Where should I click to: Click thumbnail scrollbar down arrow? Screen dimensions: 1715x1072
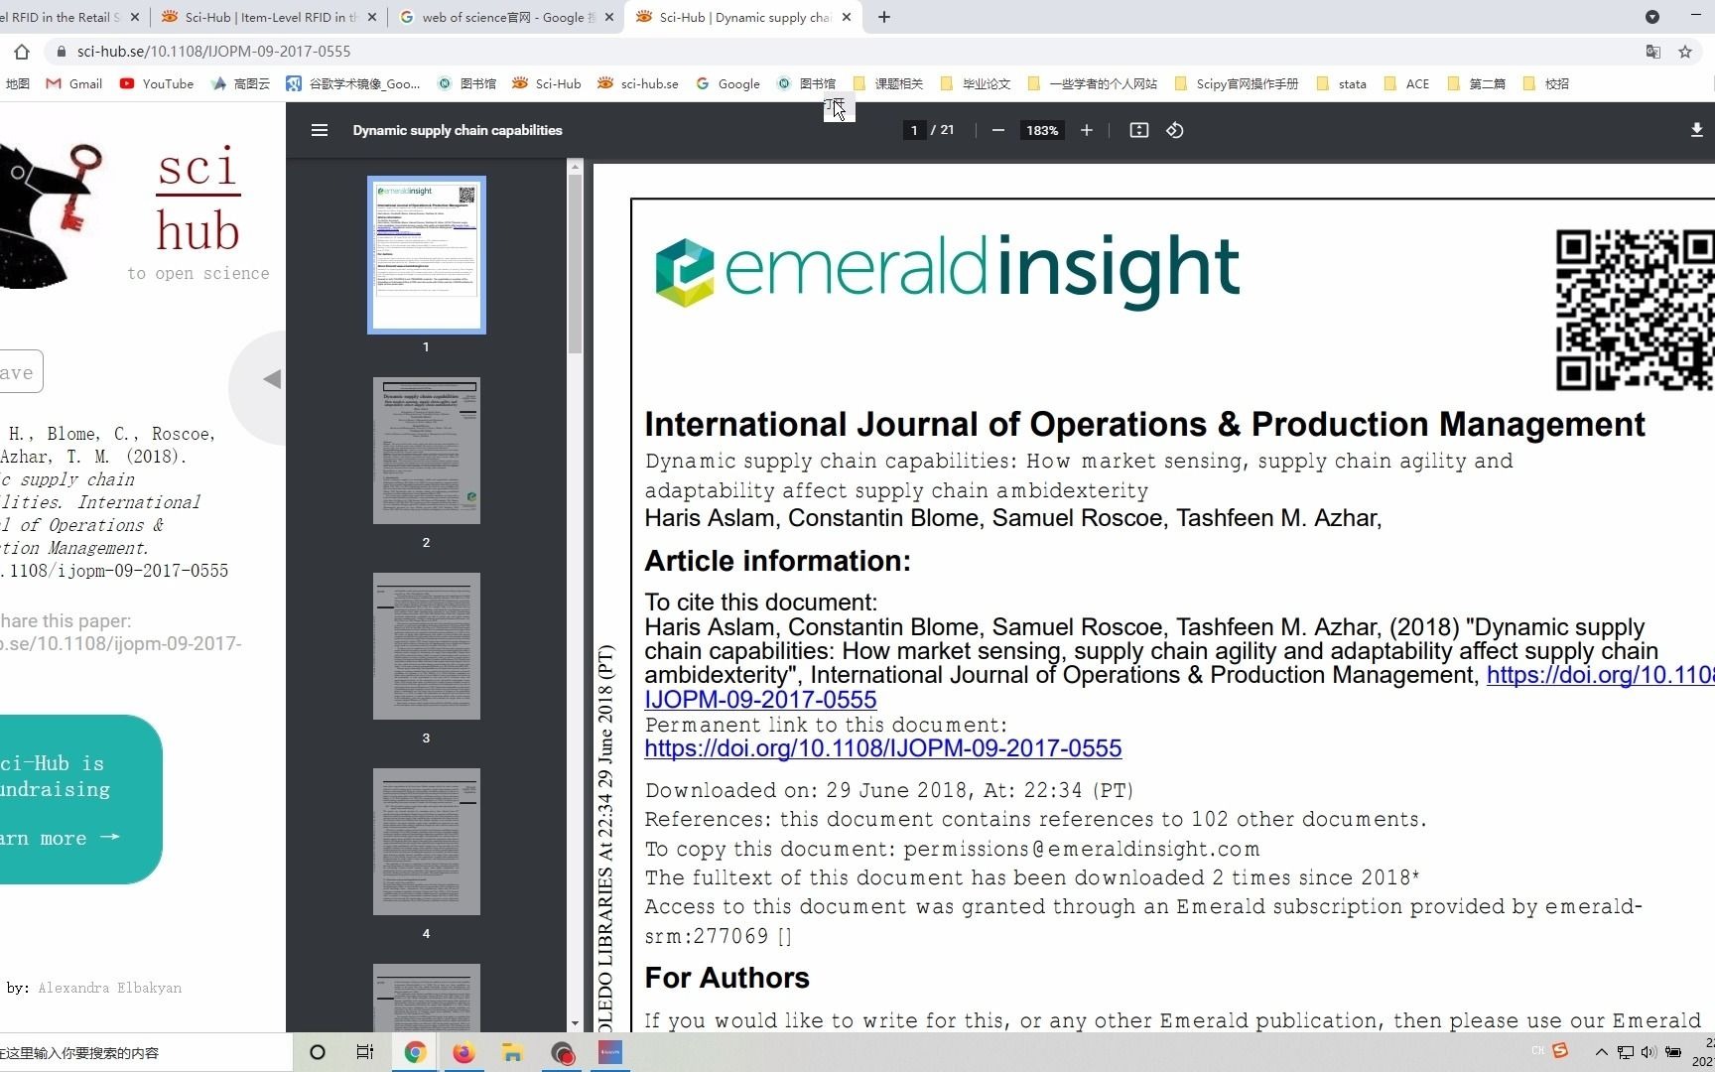(576, 1023)
